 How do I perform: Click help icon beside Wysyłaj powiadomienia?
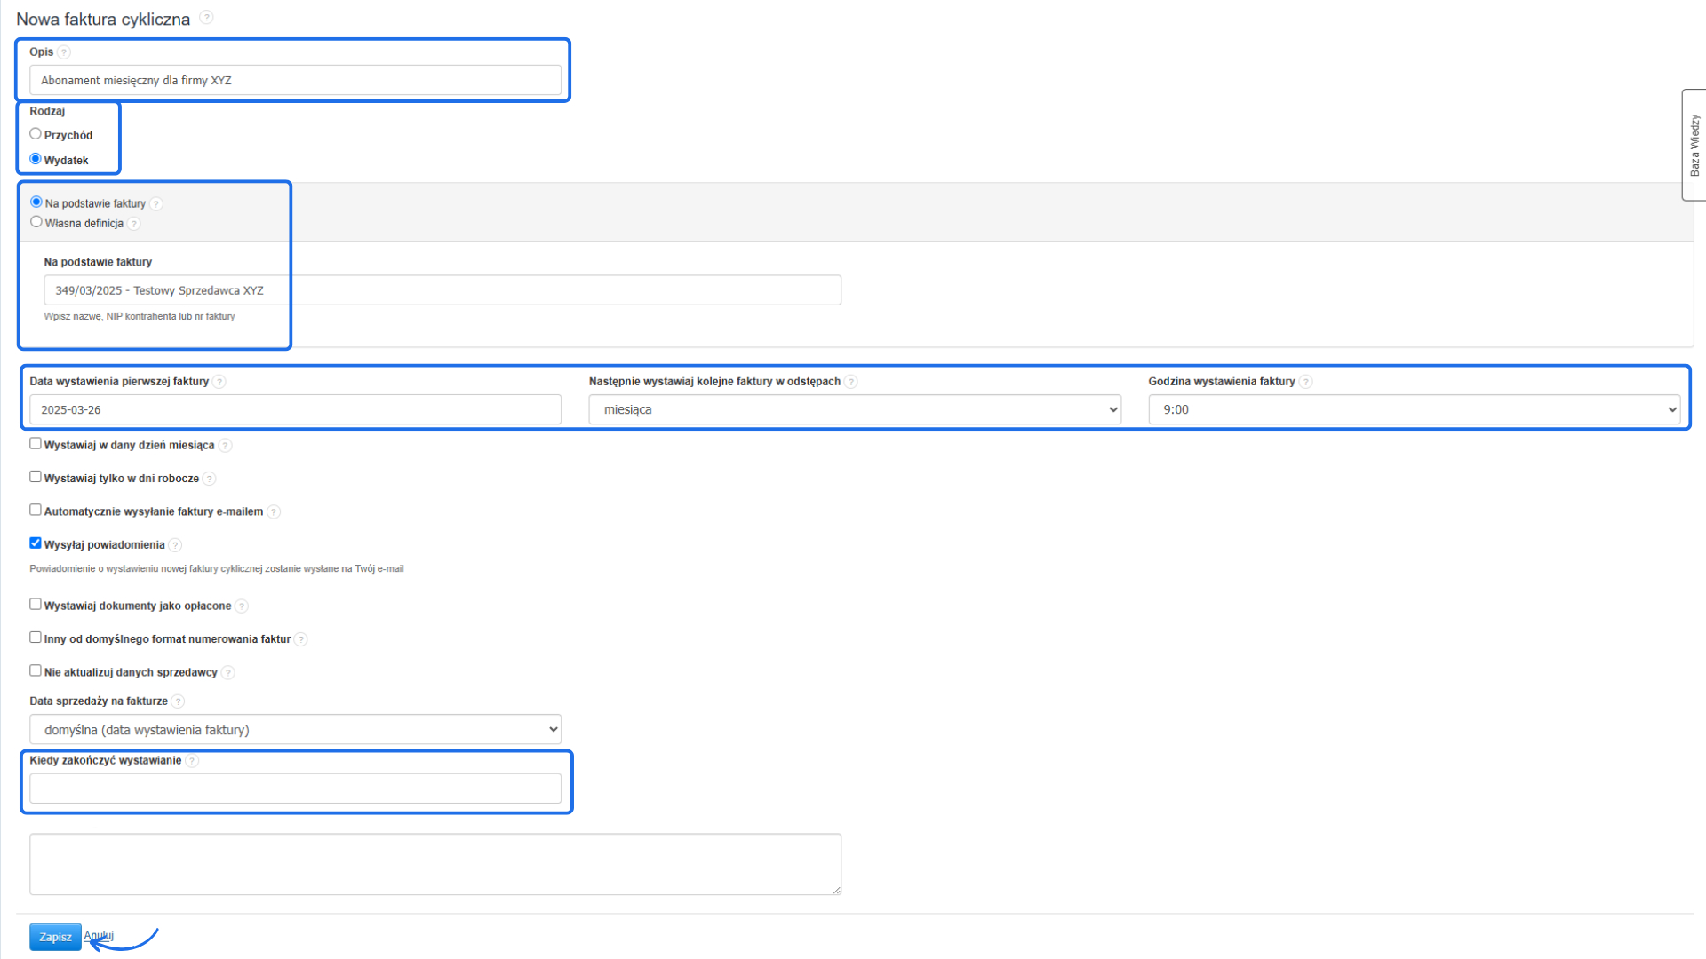[x=175, y=545]
